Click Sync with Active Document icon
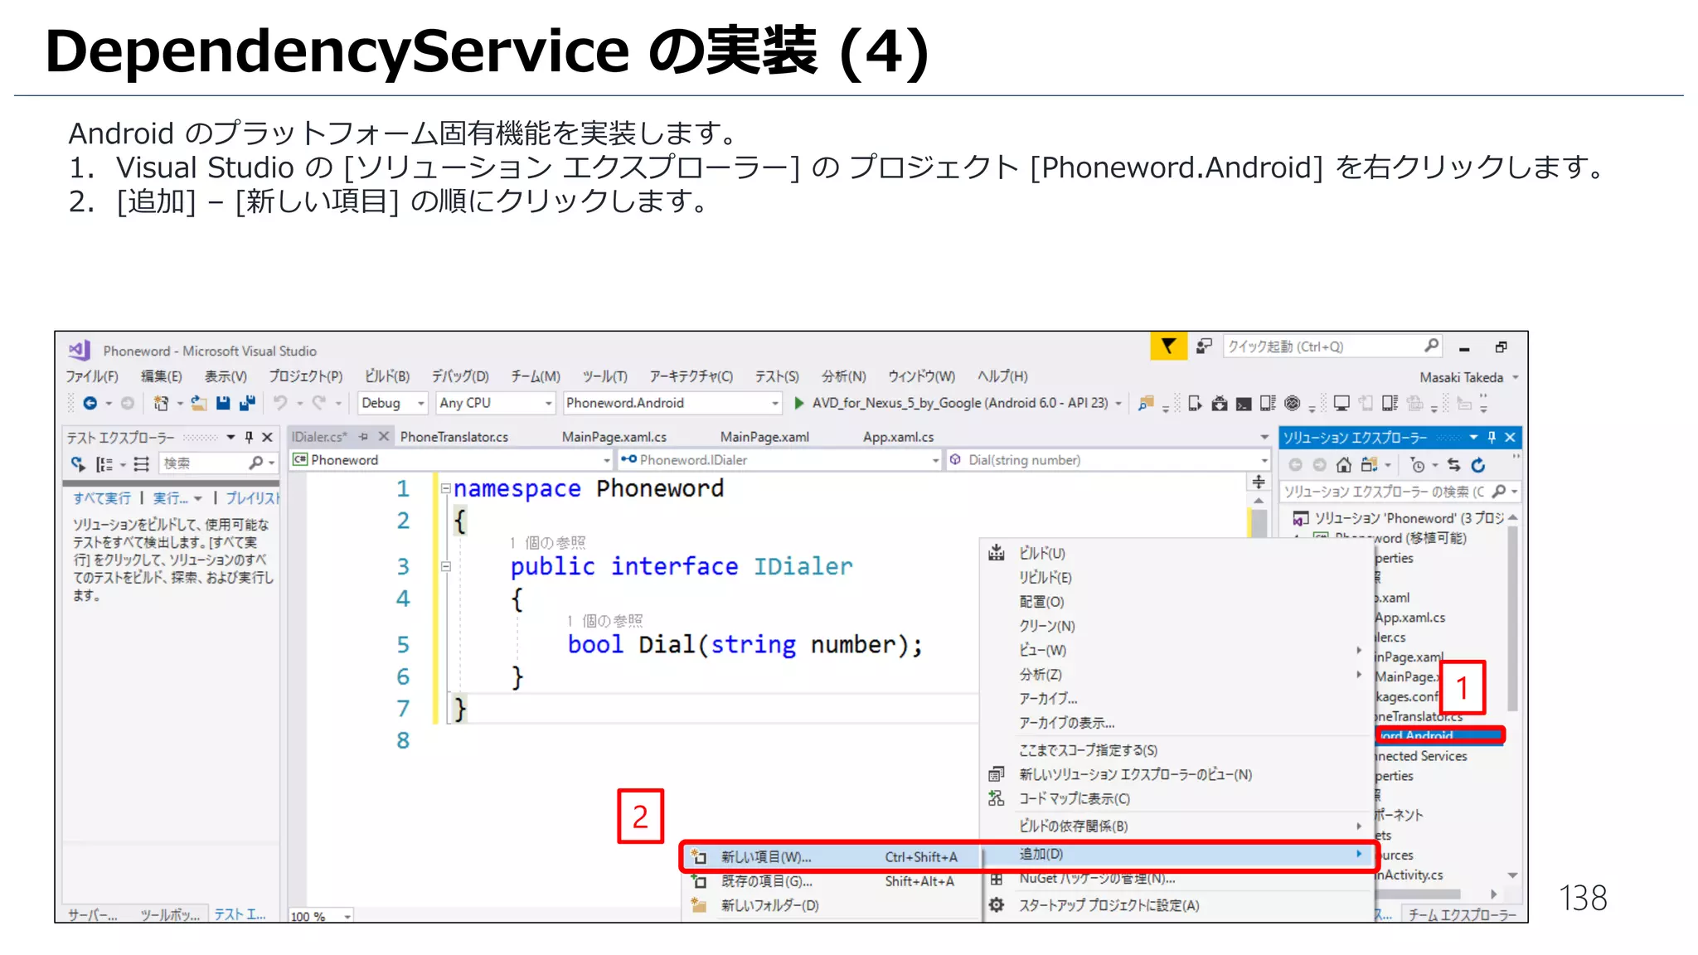Viewport: 1698px width, 955px height. click(1453, 465)
